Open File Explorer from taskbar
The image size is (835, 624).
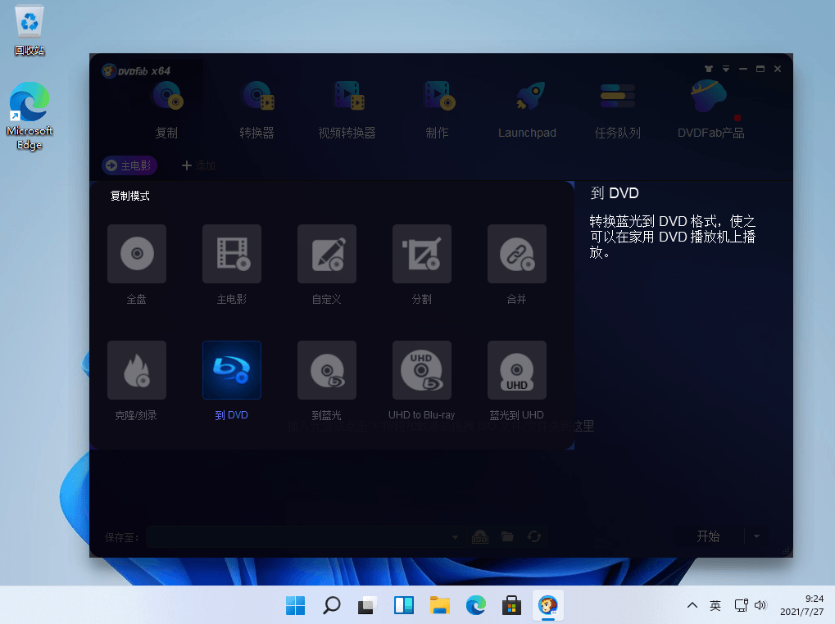tap(440, 605)
